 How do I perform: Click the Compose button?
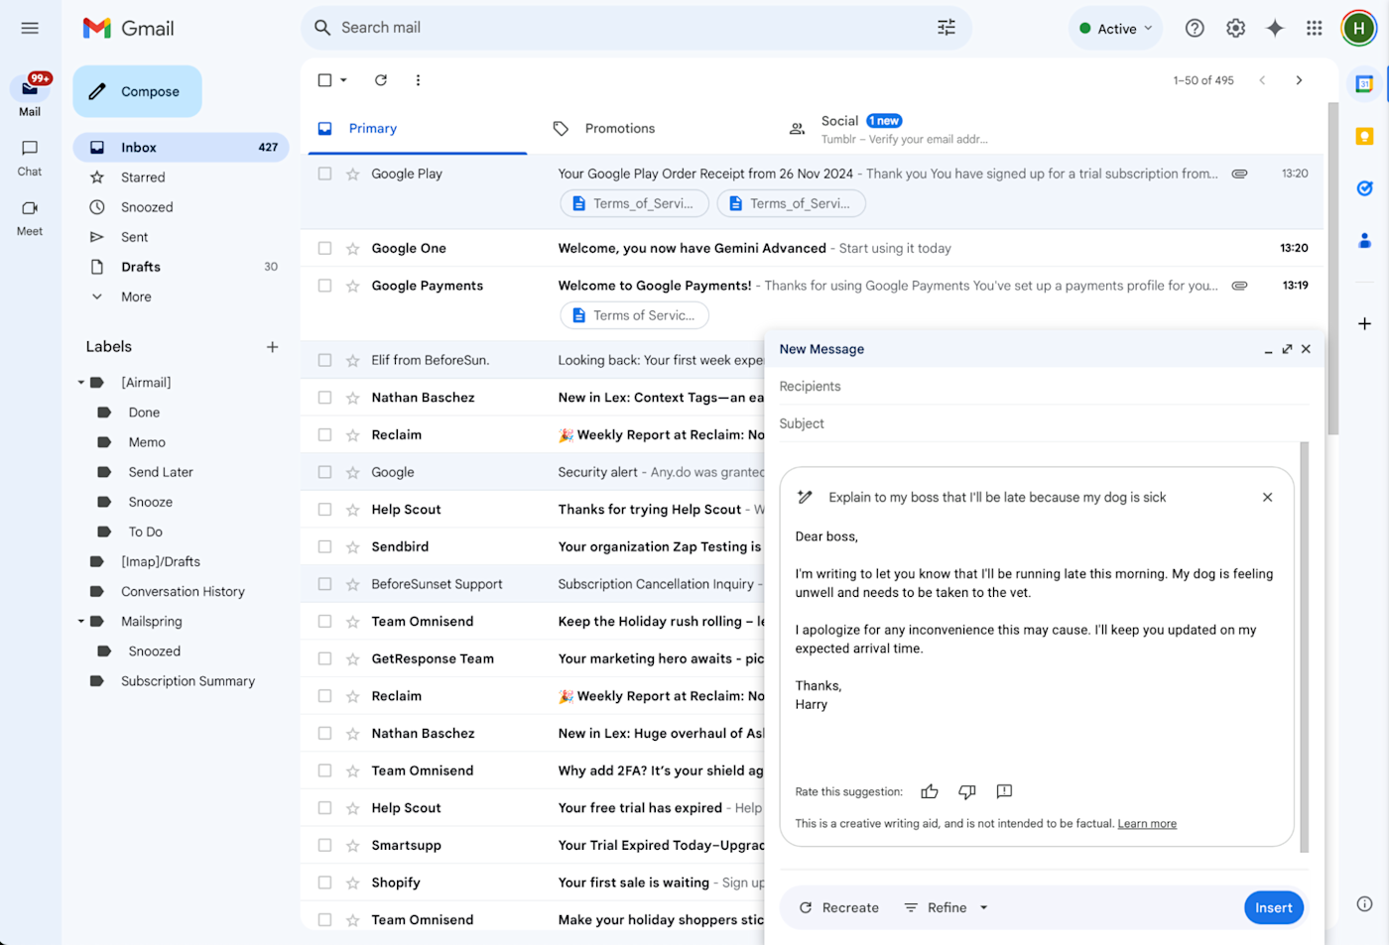tap(137, 91)
